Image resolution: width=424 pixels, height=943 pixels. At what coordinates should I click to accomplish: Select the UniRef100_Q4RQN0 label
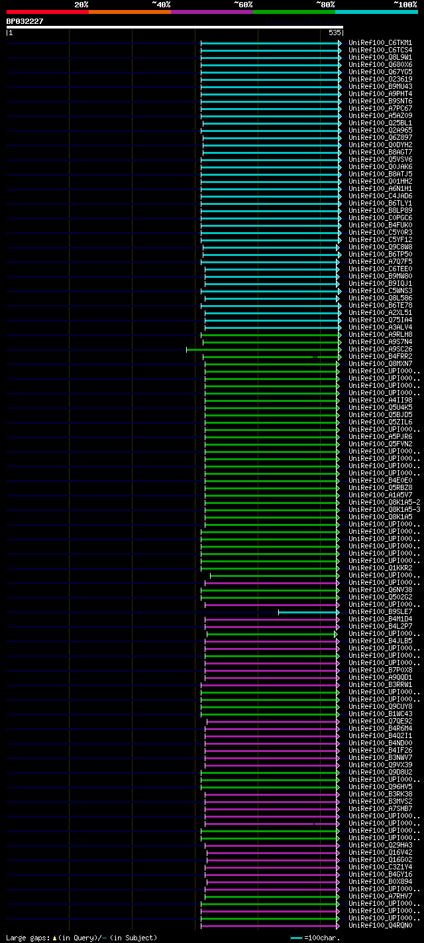tap(380, 925)
